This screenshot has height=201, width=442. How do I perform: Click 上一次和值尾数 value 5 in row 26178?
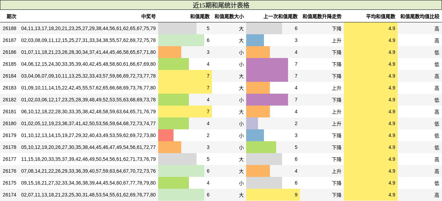pos(296,147)
